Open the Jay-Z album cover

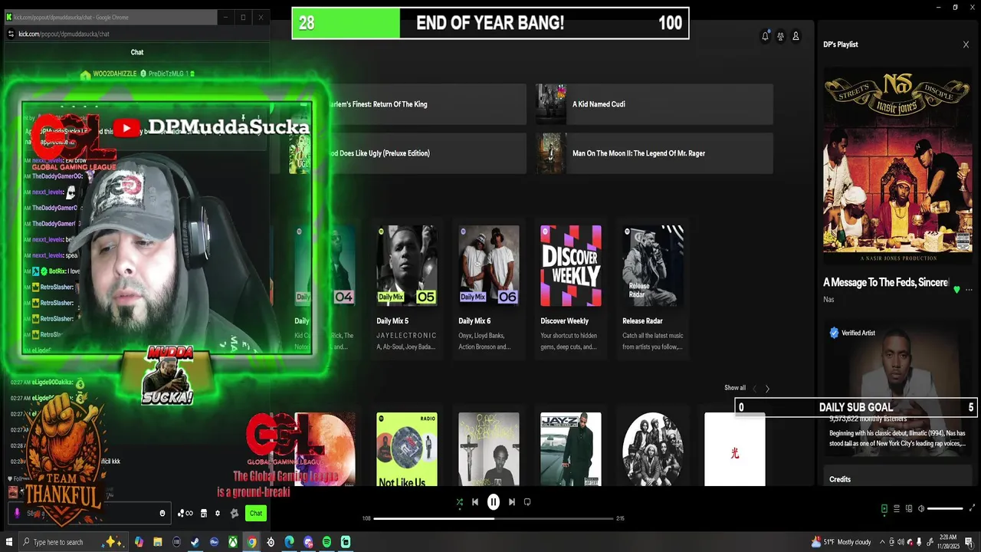coord(571,449)
